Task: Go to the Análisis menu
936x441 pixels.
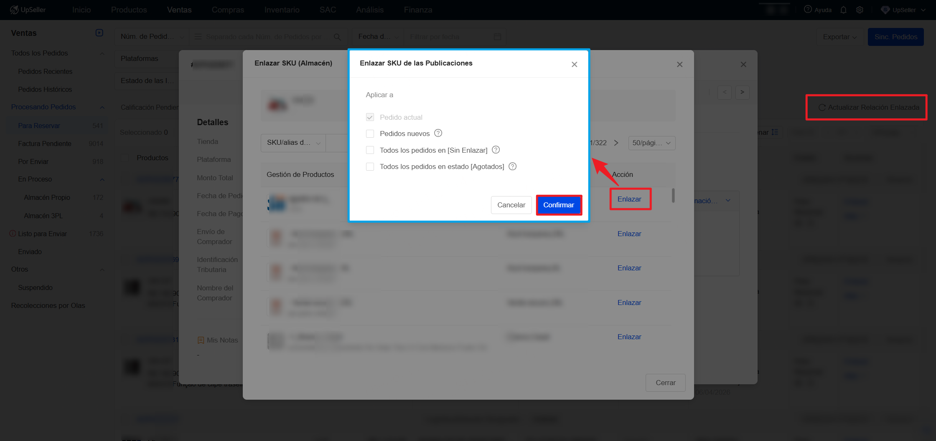Action: click(369, 10)
